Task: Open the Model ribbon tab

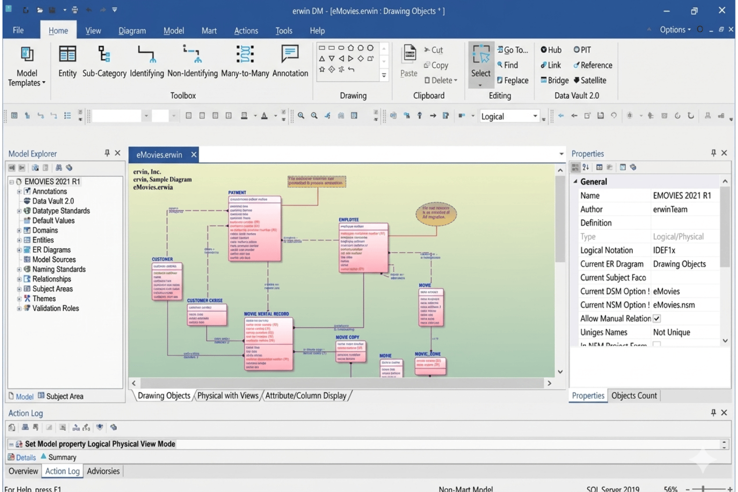Action: coord(174,30)
